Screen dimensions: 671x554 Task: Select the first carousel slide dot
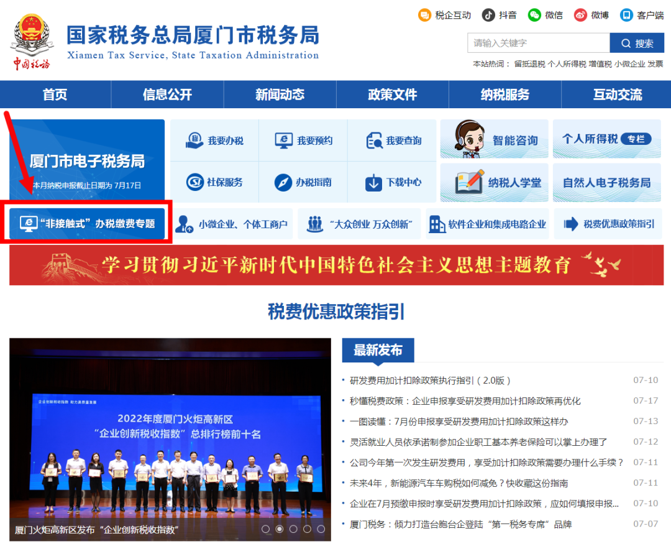(x=266, y=529)
